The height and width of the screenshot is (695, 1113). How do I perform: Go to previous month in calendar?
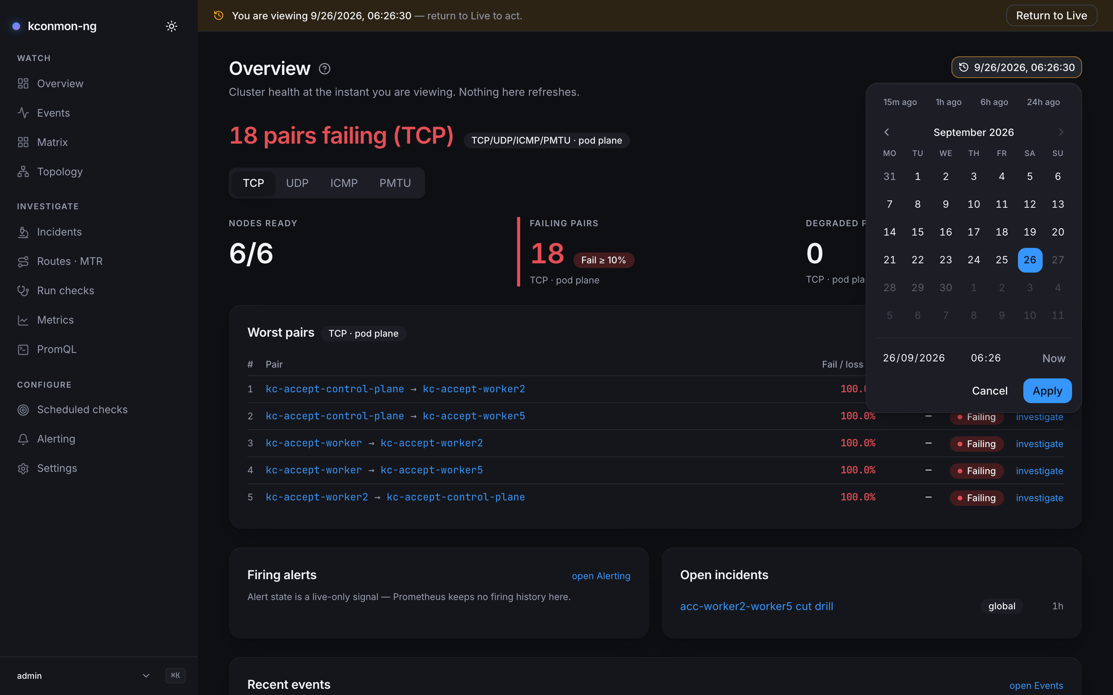click(886, 132)
